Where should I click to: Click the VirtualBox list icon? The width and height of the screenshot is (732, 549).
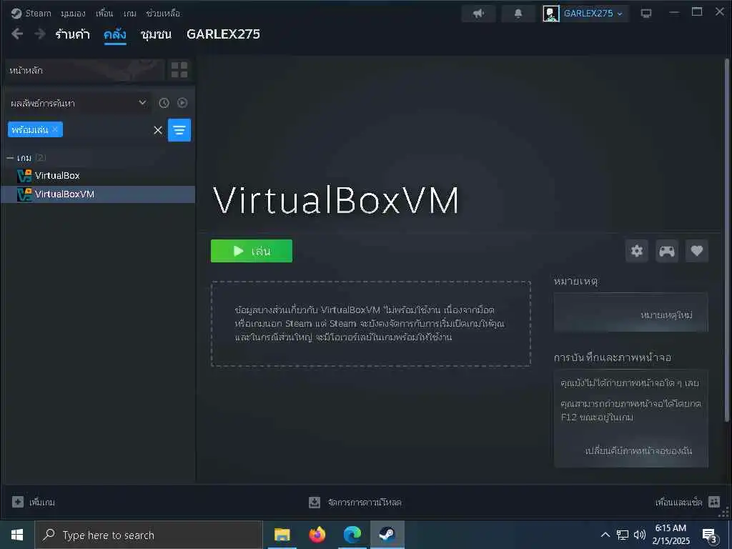point(24,176)
